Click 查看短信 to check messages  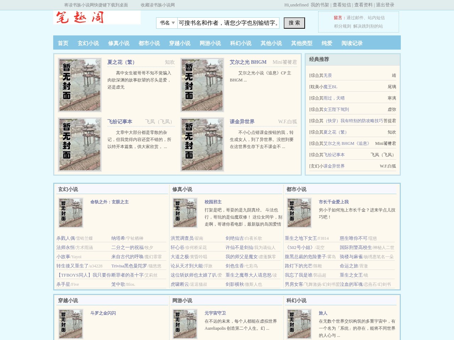[342, 5]
